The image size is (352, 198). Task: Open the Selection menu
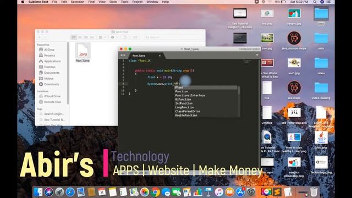(78, 2)
